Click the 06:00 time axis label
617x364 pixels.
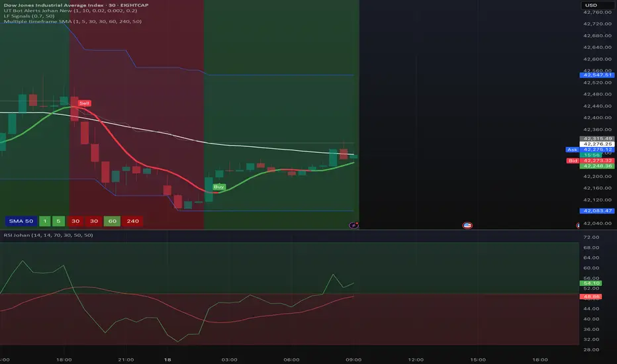point(291,359)
